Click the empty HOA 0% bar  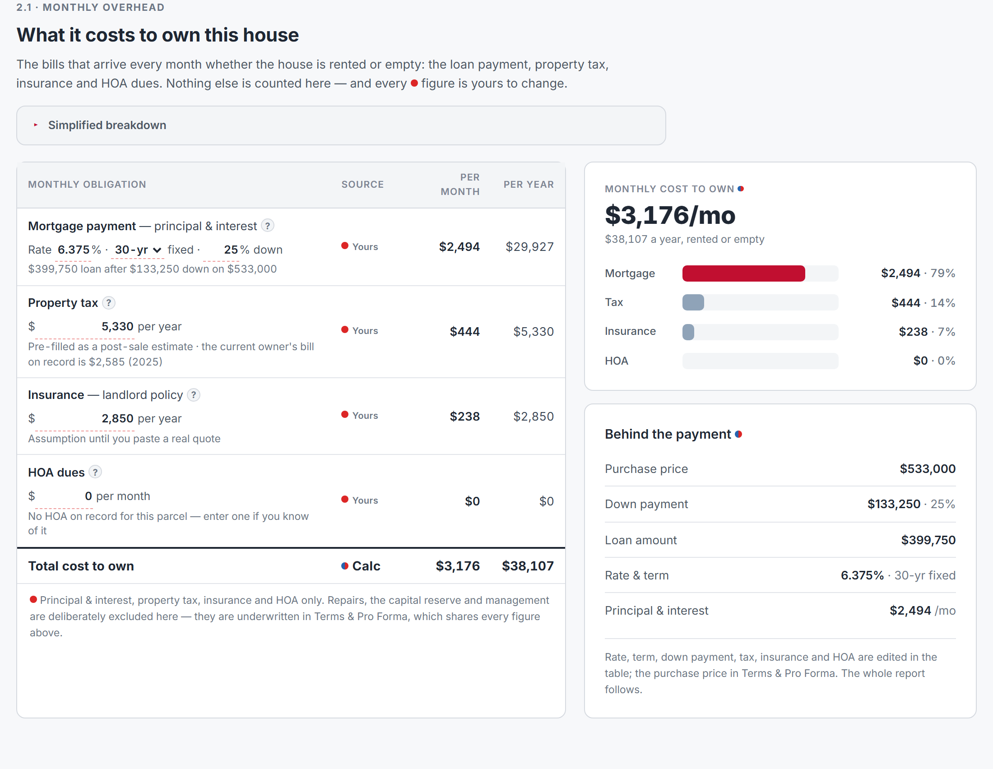click(760, 361)
